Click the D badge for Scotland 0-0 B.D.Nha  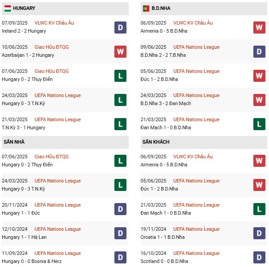tap(259, 258)
